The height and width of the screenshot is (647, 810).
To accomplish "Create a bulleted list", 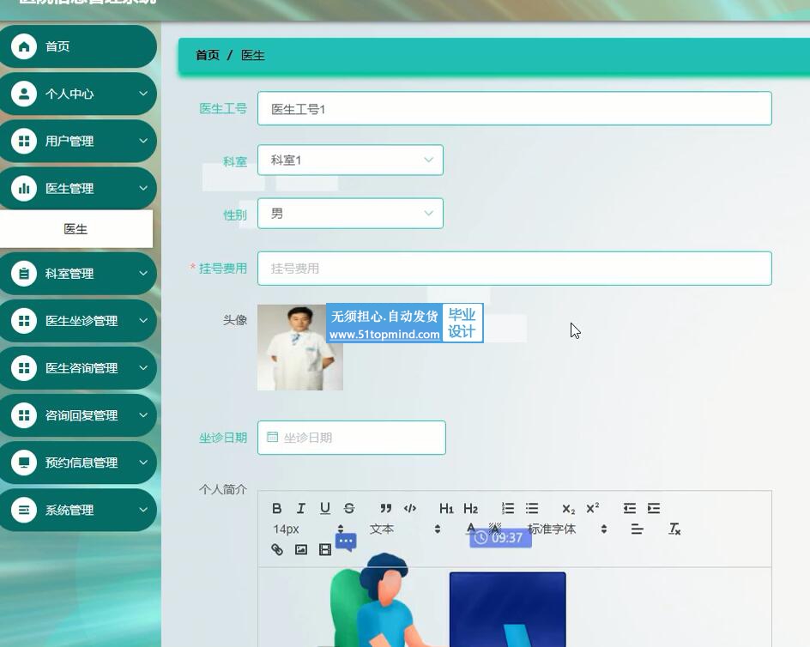I will coord(532,509).
